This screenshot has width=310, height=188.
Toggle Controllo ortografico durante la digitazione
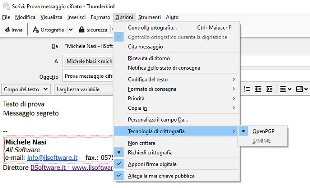177,37
